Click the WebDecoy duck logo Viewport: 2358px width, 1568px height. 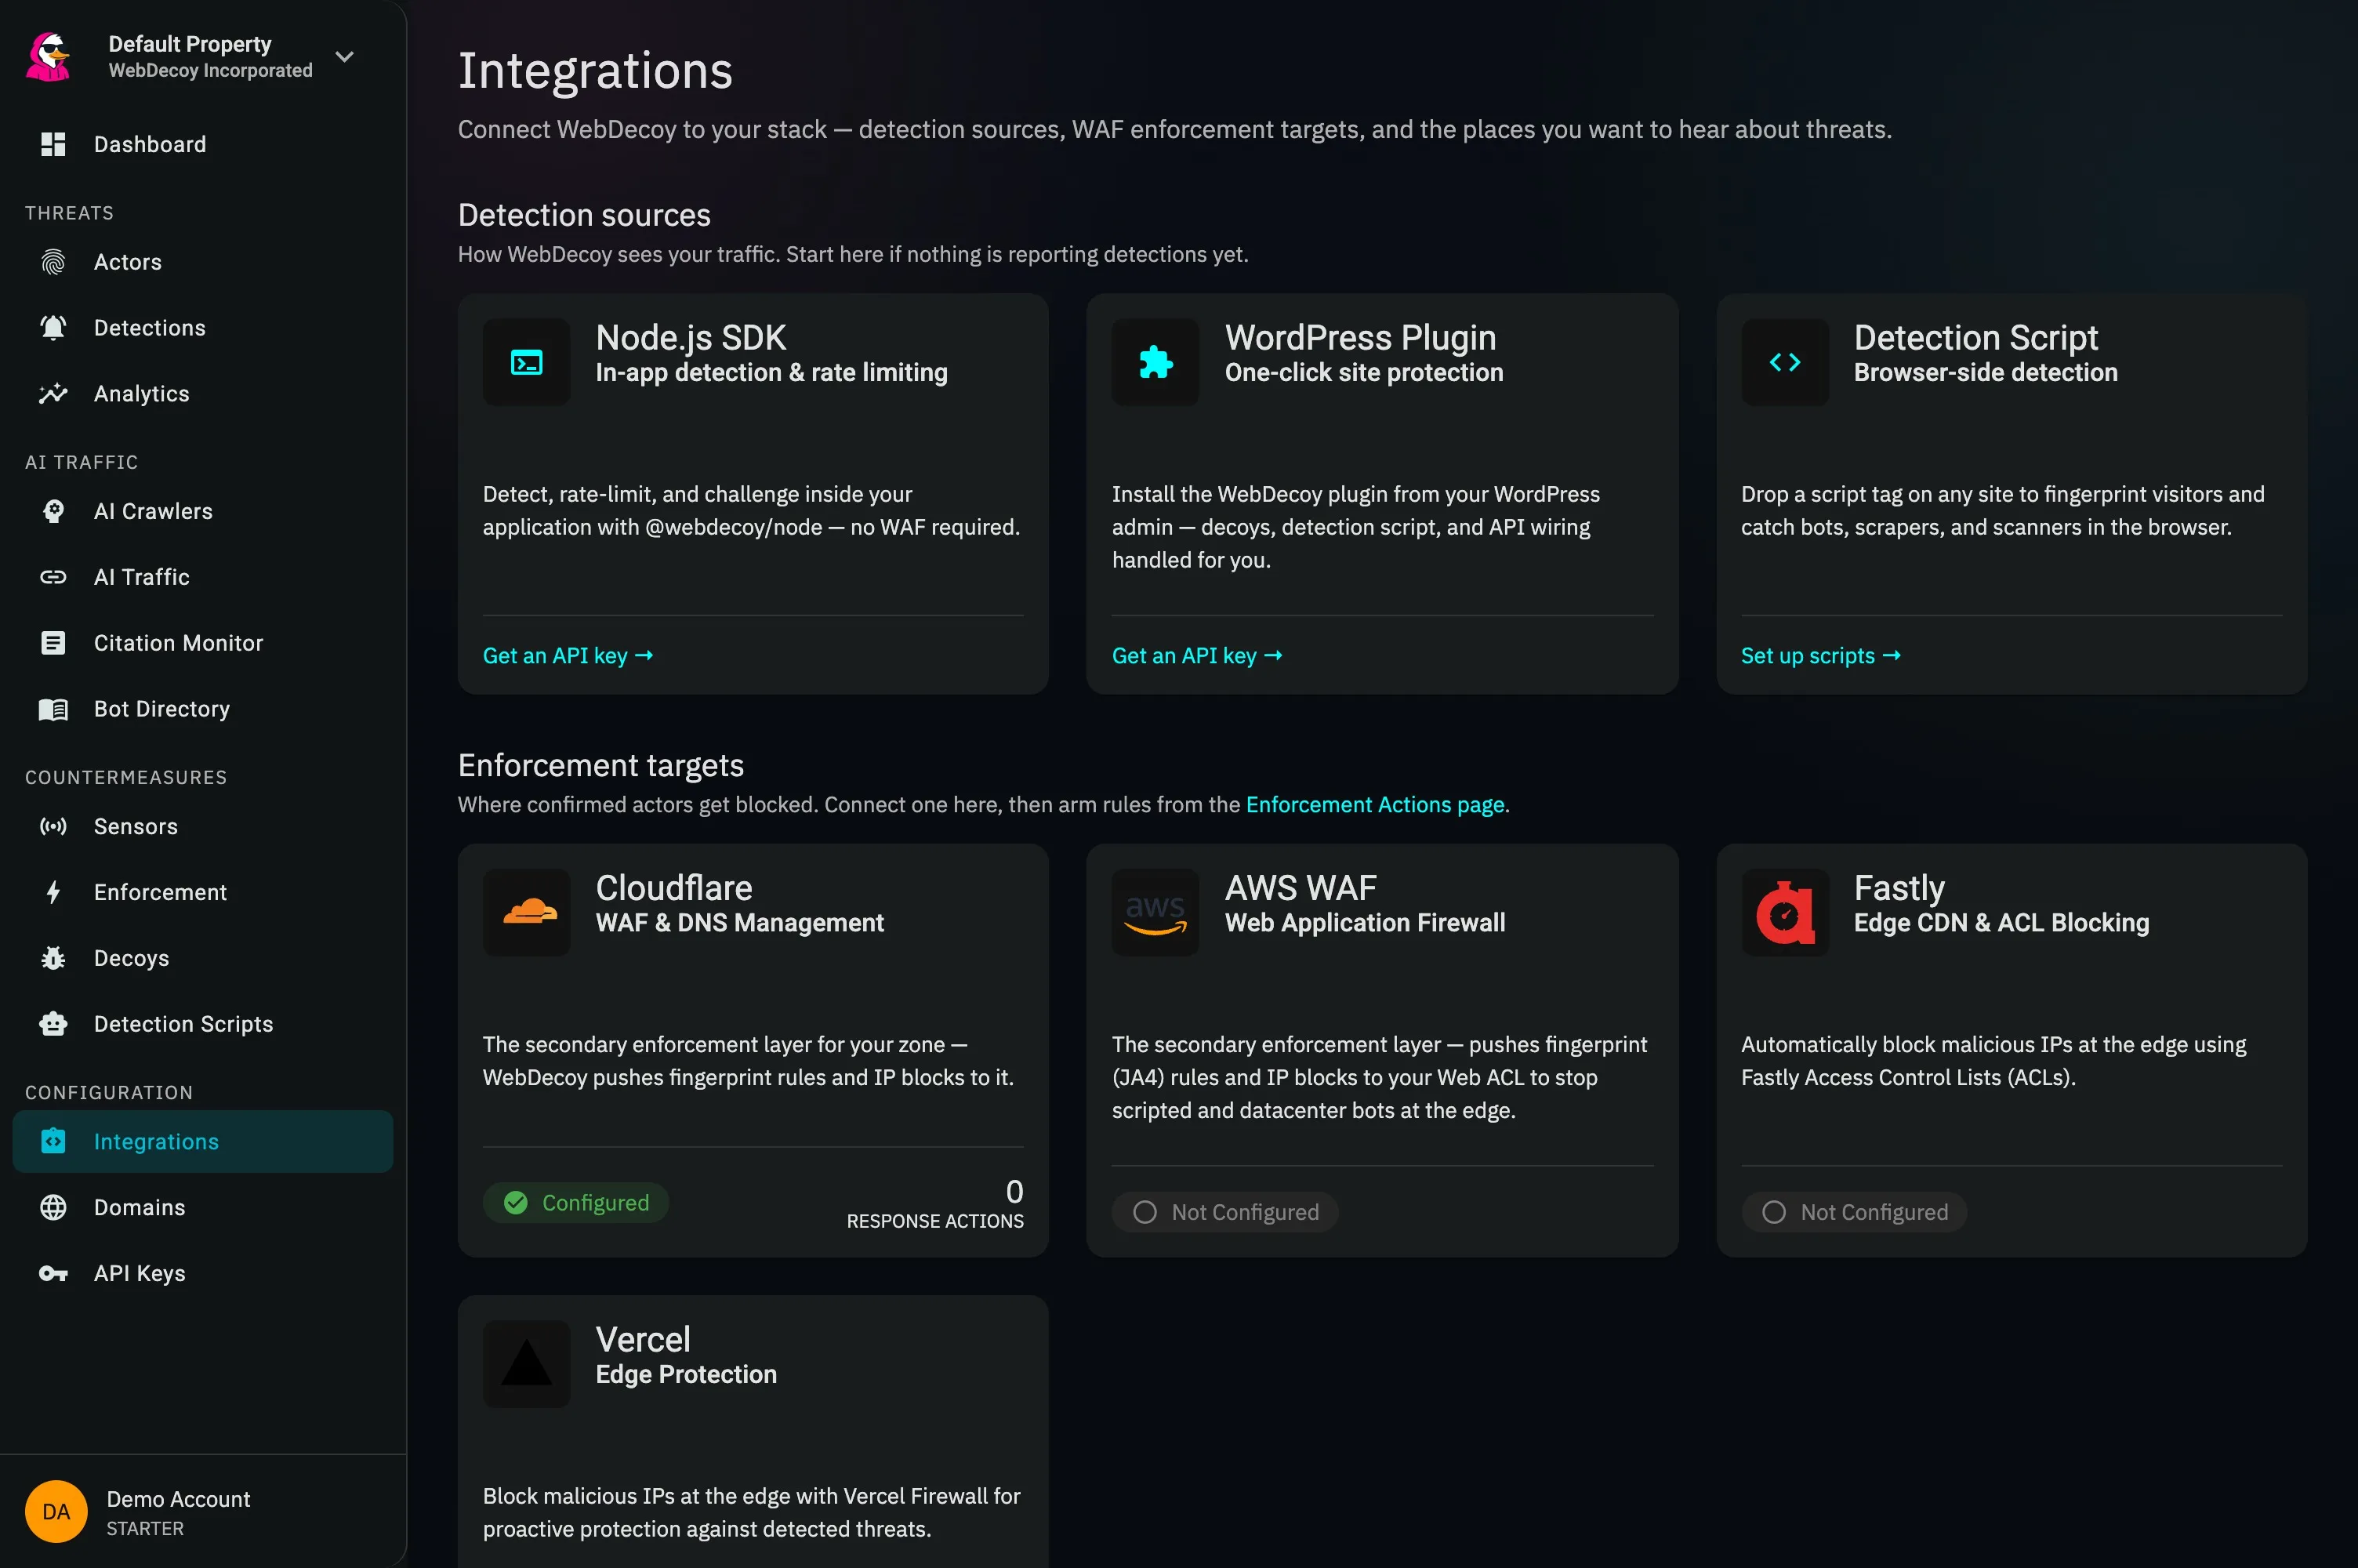coord(49,56)
